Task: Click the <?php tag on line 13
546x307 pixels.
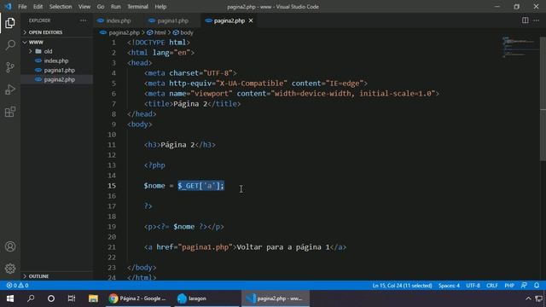Action: (x=154, y=165)
